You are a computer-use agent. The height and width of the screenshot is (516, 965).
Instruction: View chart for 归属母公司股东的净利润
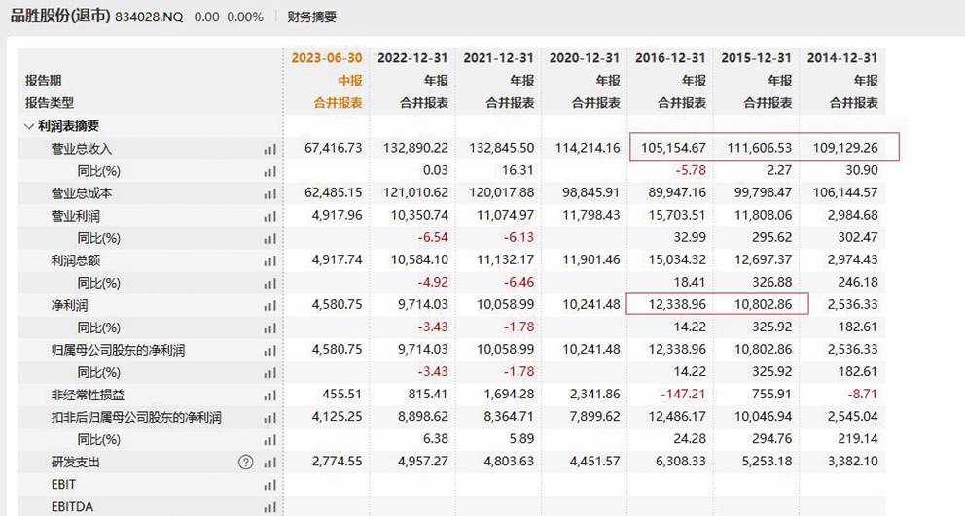tap(268, 350)
